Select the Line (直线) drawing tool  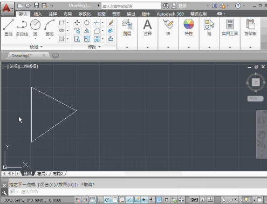click(x=8, y=28)
